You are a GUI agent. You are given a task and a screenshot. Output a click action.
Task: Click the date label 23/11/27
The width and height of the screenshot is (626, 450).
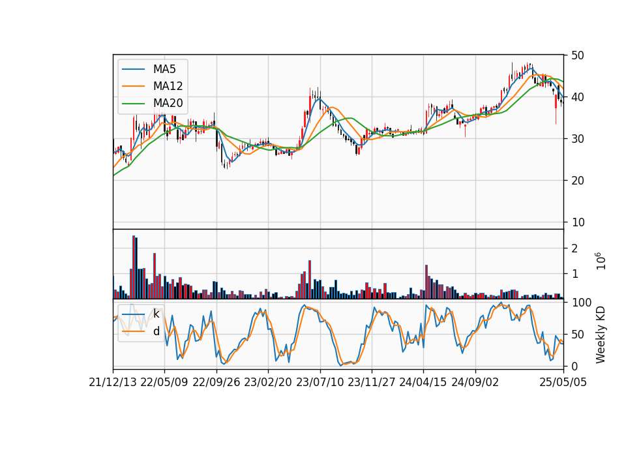(x=372, y=382)
